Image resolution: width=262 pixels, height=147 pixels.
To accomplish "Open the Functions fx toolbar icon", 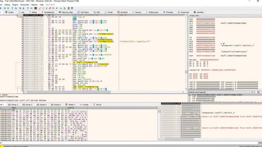I will point(53,8).
